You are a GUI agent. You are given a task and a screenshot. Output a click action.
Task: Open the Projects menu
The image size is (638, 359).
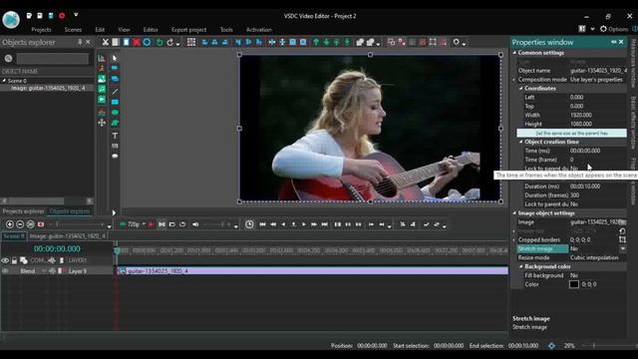click(41, 30)
